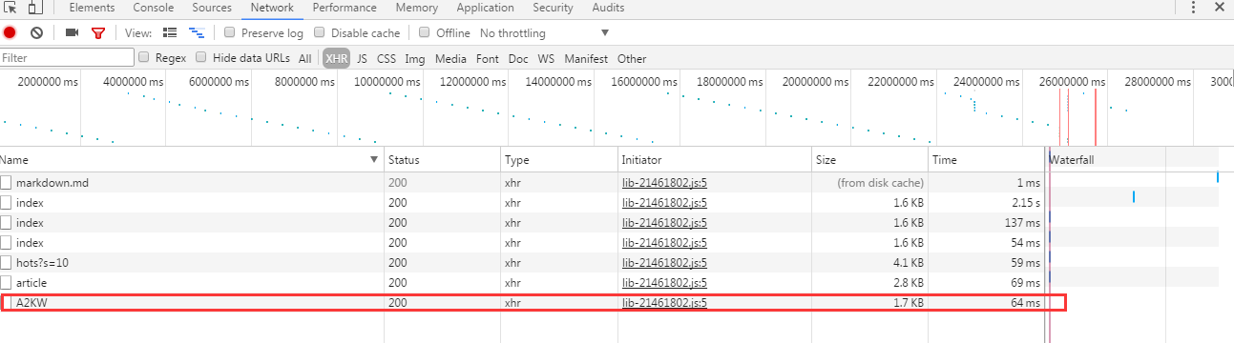The width and height of the screenshot is (1234, 343).
Task: Filter requests by Media
Action: pos(450,58)
